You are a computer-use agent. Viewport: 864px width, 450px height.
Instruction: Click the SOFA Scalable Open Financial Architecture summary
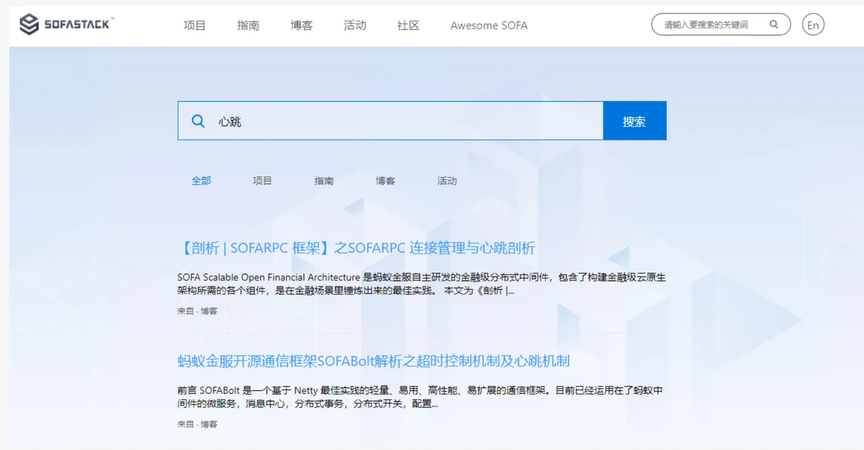[x=422, y=284]
